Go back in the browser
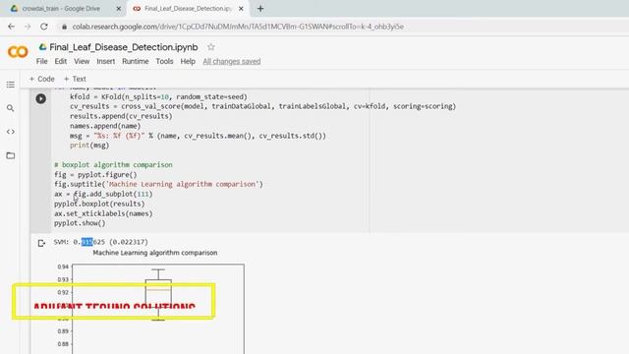 11,27
